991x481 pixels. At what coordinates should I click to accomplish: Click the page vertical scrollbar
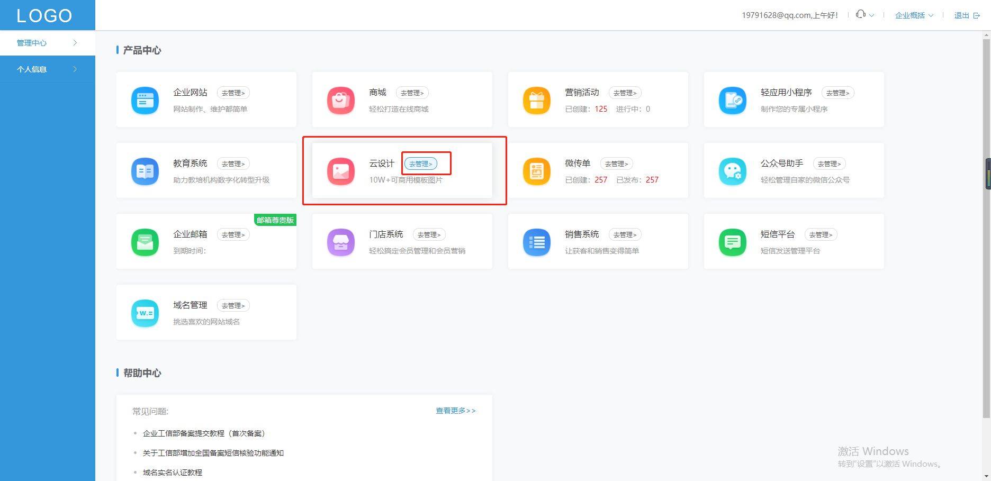point(987,228)
